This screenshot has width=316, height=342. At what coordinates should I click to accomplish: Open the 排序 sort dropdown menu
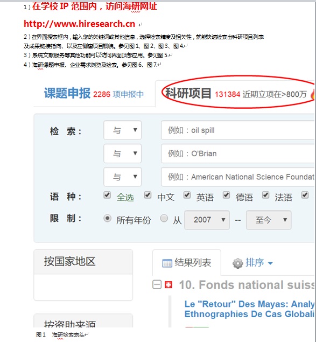pos(259,263)
